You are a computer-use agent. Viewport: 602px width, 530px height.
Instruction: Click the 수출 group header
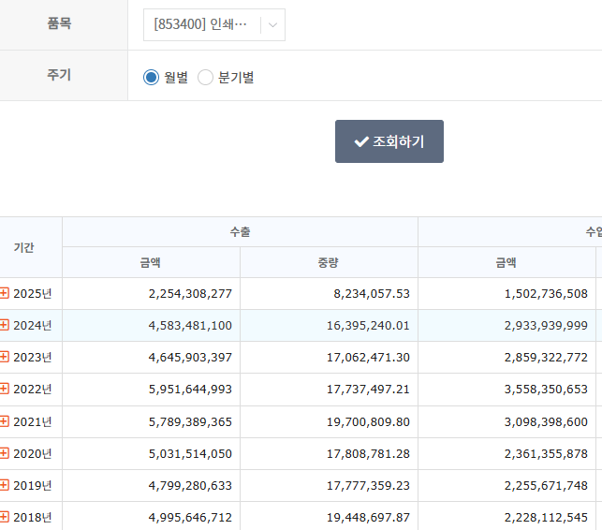point(240,231)
